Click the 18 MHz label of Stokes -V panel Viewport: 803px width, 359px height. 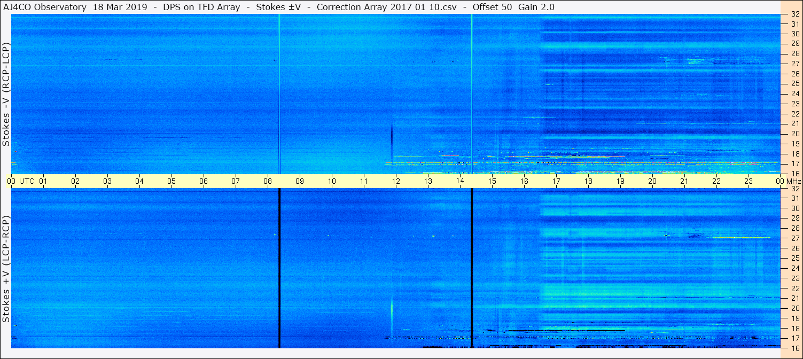(795, 153)
